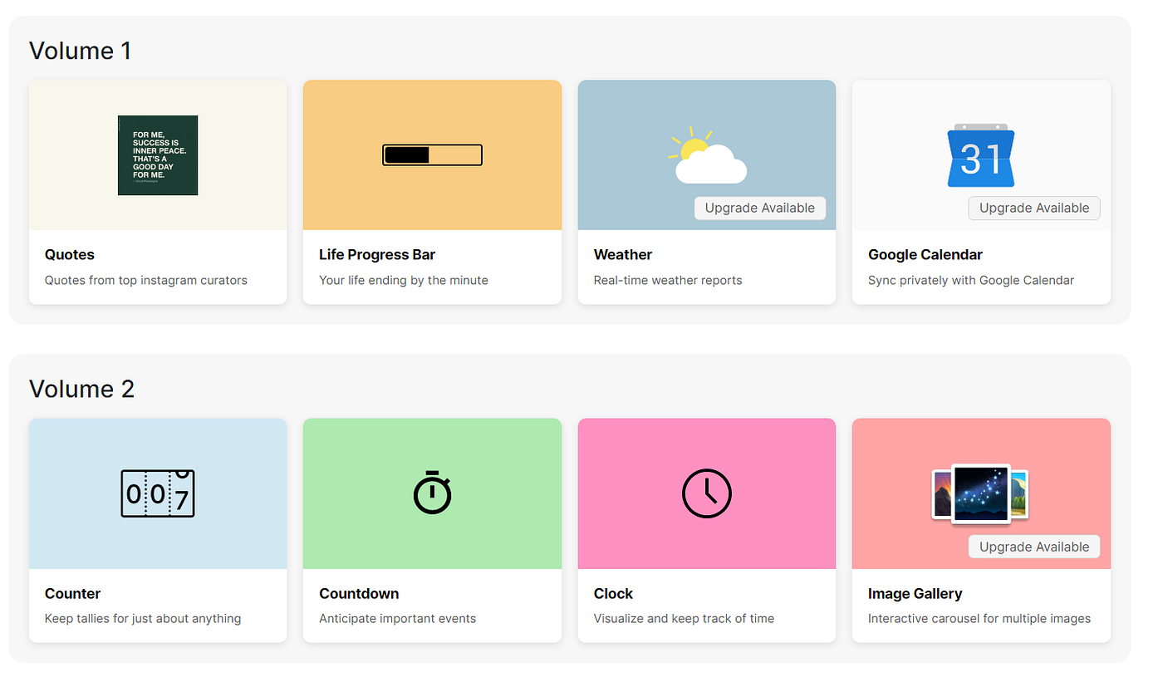The width and height of the screenshot is (1163, 677).
Task: Click Upgrade Available on Google Calendar card
Action: 1033,208
